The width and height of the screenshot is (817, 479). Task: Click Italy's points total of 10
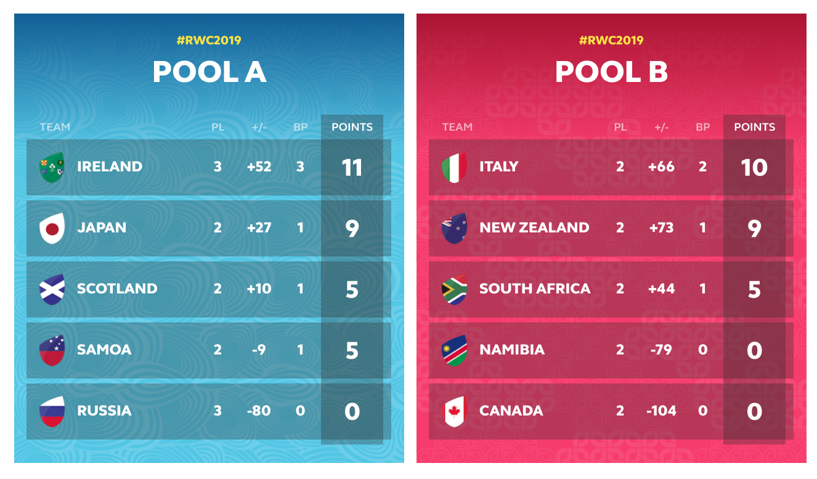click(x=754, y=168)
